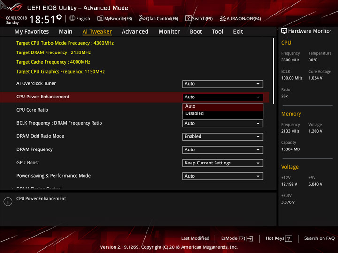Click the MyFavorite list icon
The height and width of the screenshot is (253, 338).
[100, 18]
